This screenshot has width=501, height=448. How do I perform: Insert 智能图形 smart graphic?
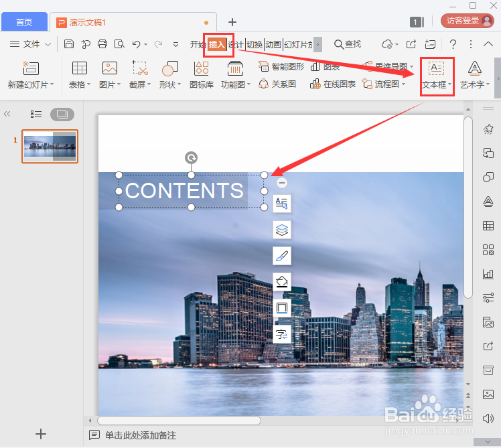(281, 66)
